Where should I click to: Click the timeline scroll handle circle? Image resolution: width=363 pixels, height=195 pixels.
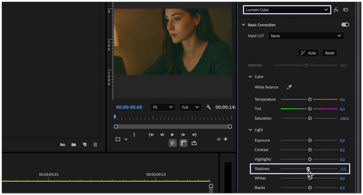pyautogui.click(x=211, y=186)
